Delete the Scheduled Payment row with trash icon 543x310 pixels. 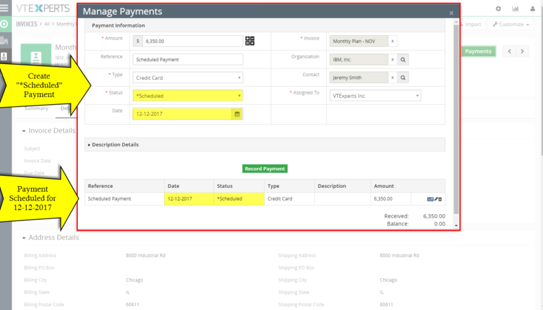pyautogui.click(x=440, y=199)
